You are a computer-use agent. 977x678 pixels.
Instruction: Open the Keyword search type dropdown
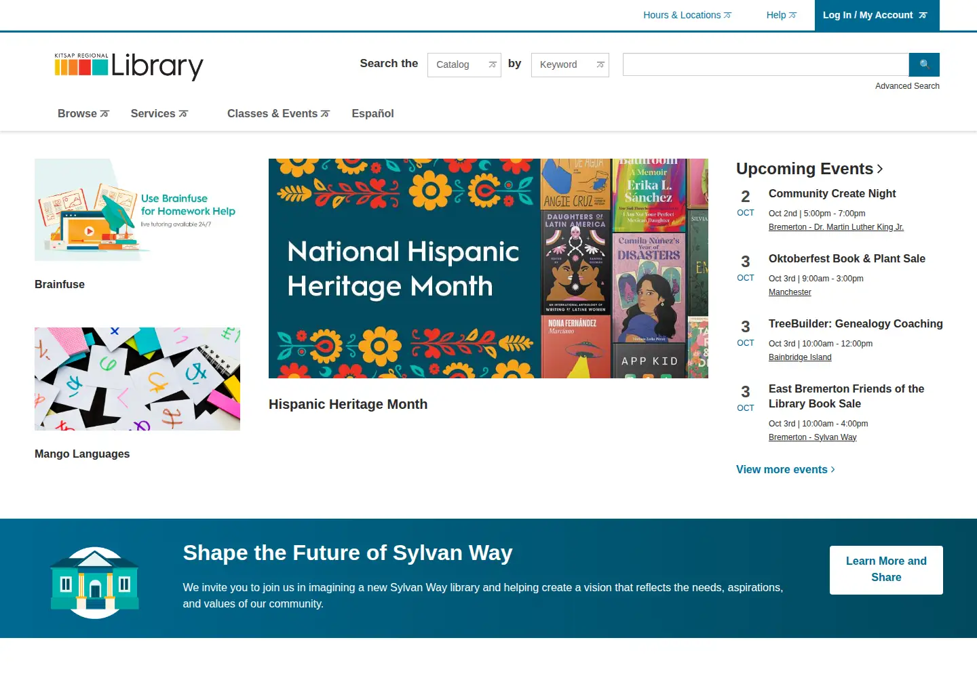pyautogui.click(x=570, y=65)
